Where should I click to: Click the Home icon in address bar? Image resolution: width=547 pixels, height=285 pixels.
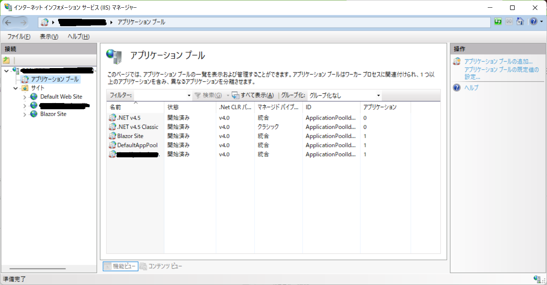520,22
